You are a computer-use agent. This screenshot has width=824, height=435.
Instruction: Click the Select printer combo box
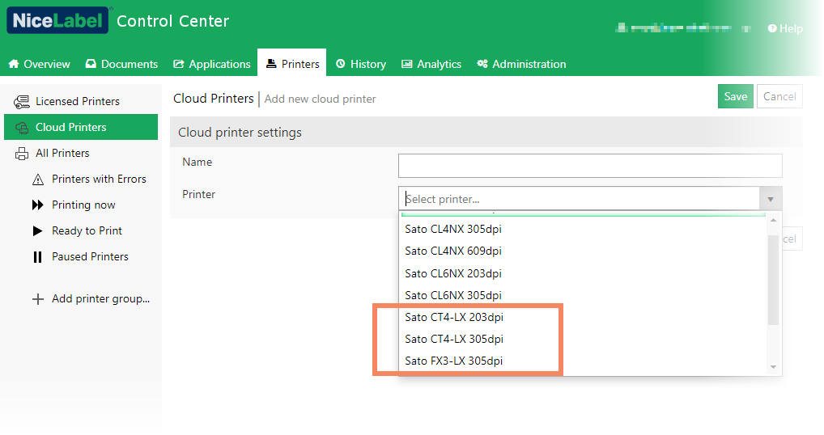pyautogui.click(x=579, y=199)
